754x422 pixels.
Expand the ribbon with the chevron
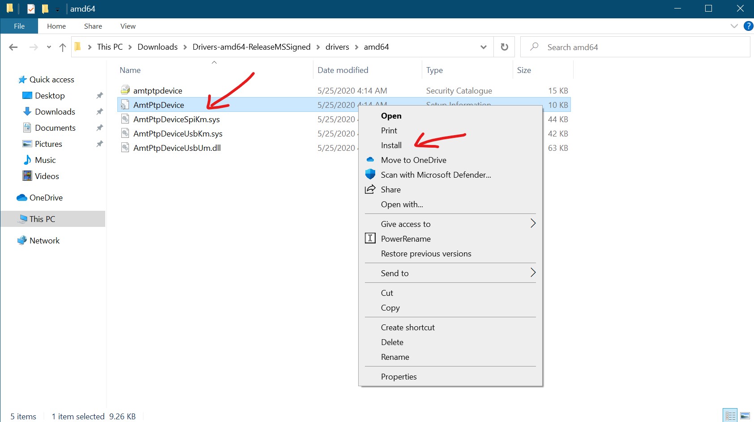734,26
